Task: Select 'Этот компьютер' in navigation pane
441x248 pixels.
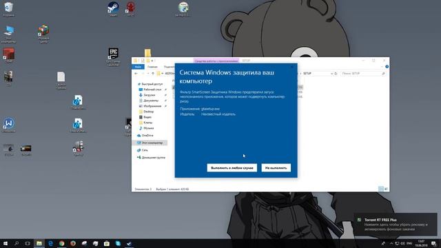Action: point(150,143)
